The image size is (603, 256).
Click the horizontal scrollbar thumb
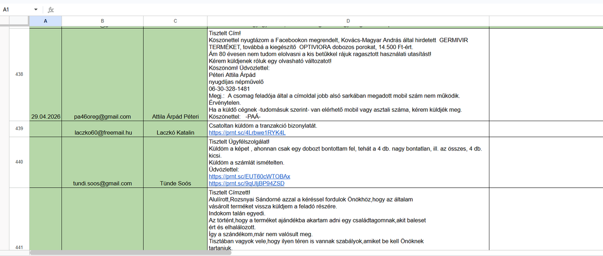130,253
